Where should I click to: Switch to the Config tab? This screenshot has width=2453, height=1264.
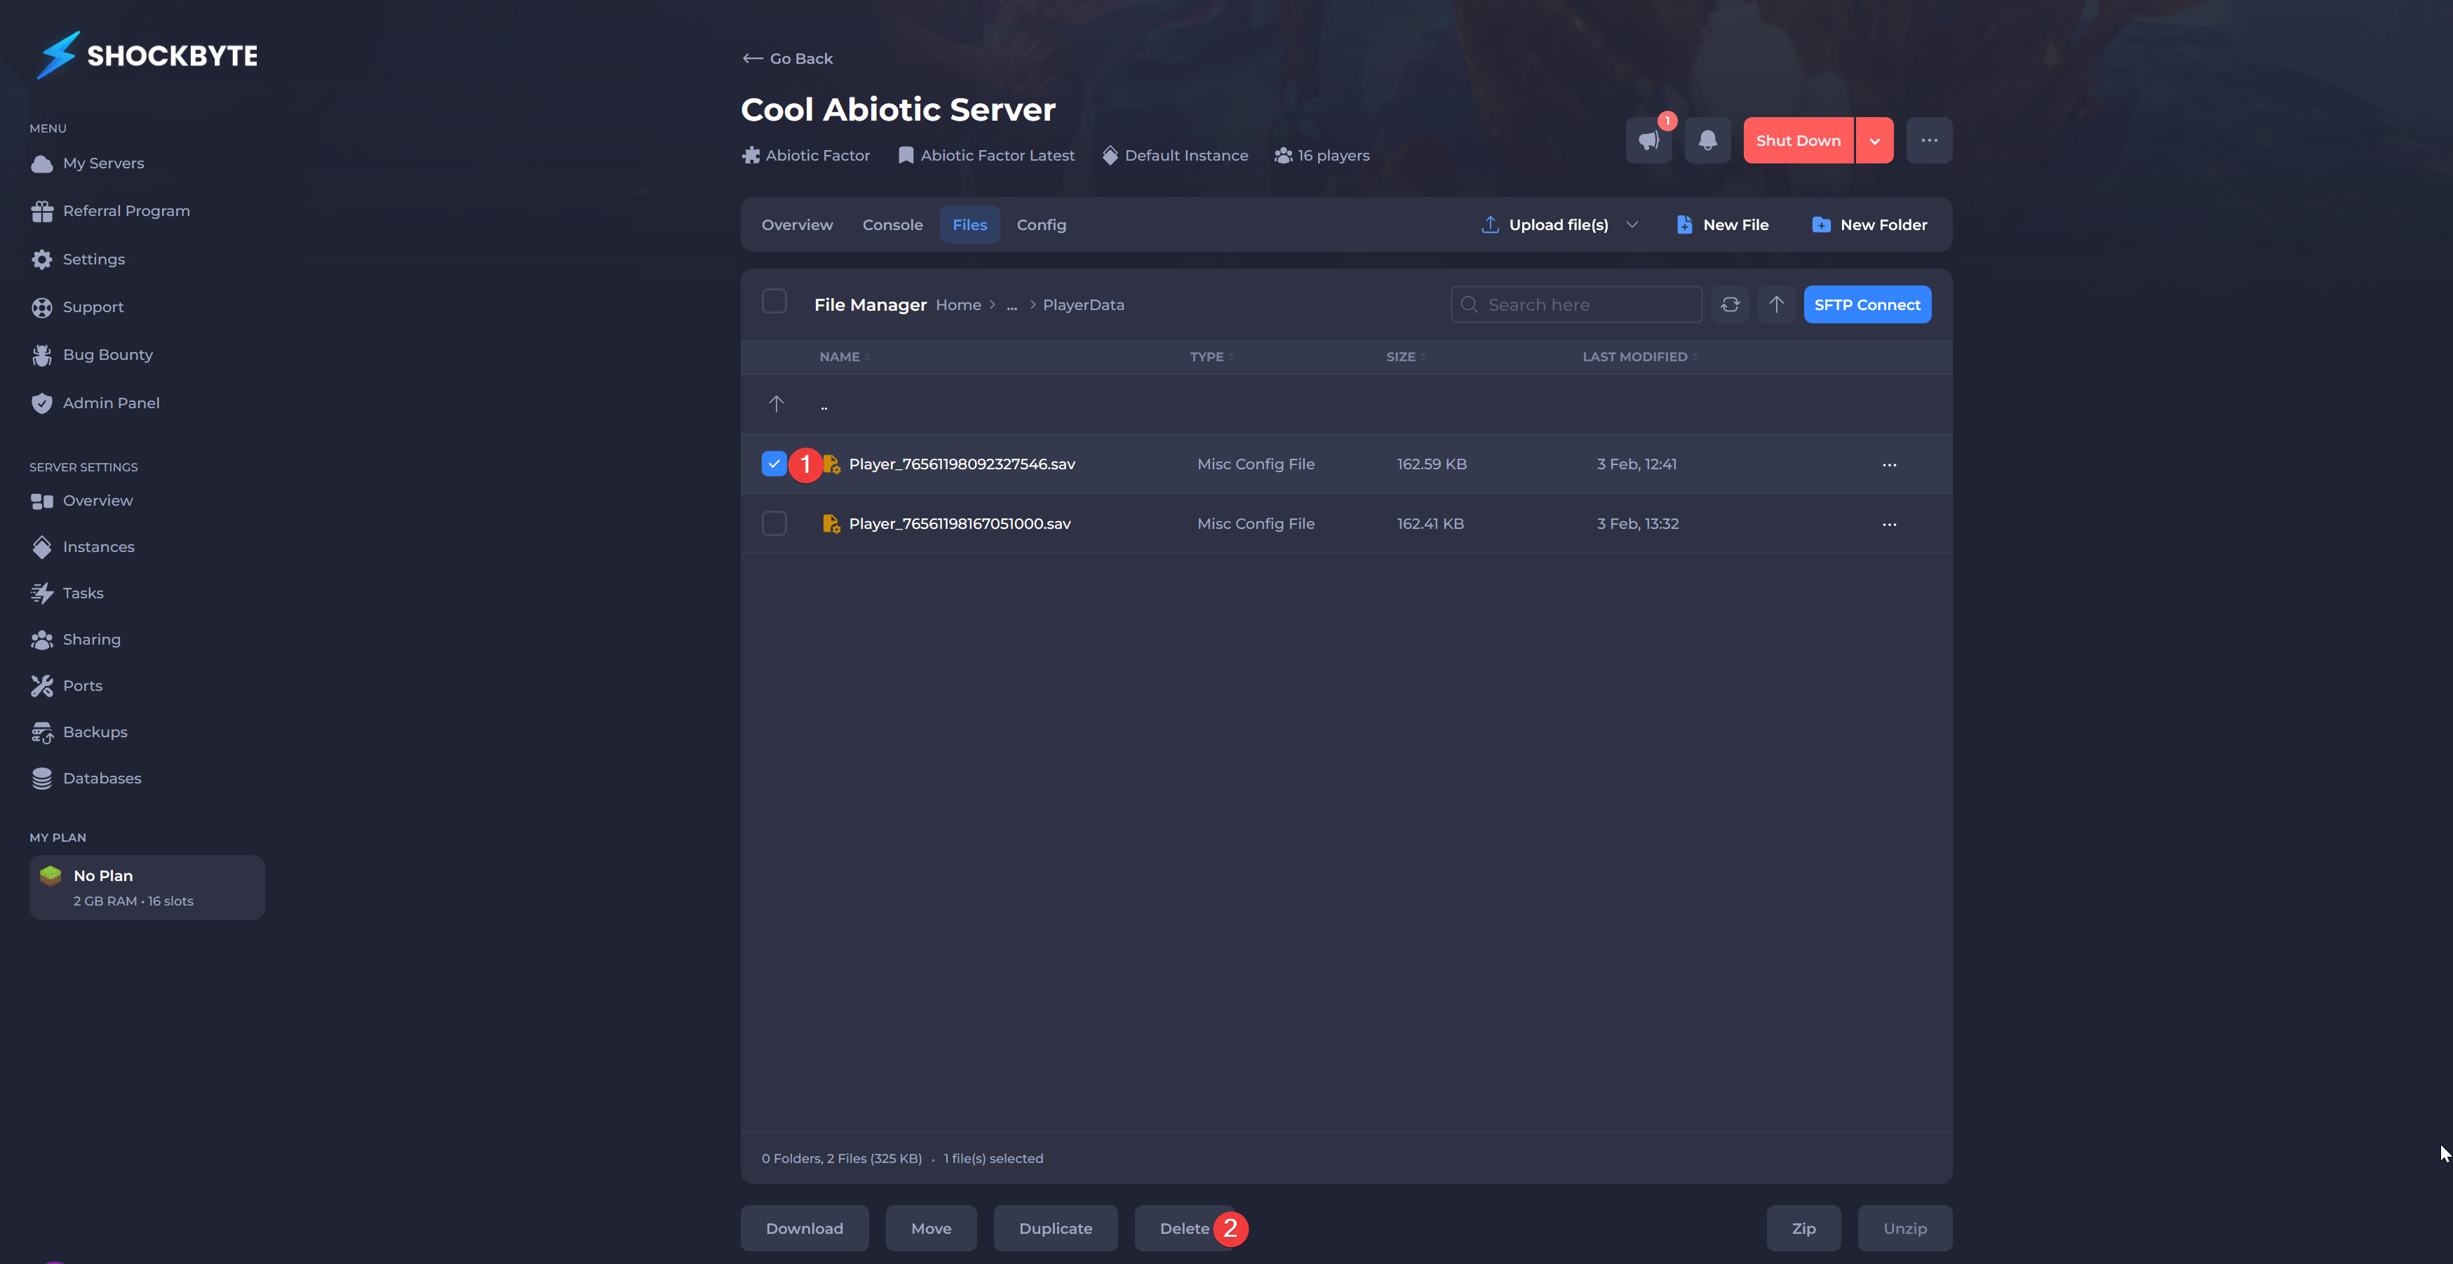pyautogui.click(x=1041, y=224)
